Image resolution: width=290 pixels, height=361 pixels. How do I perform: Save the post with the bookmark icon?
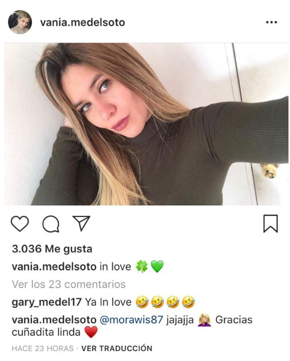[x=270, y=223]
